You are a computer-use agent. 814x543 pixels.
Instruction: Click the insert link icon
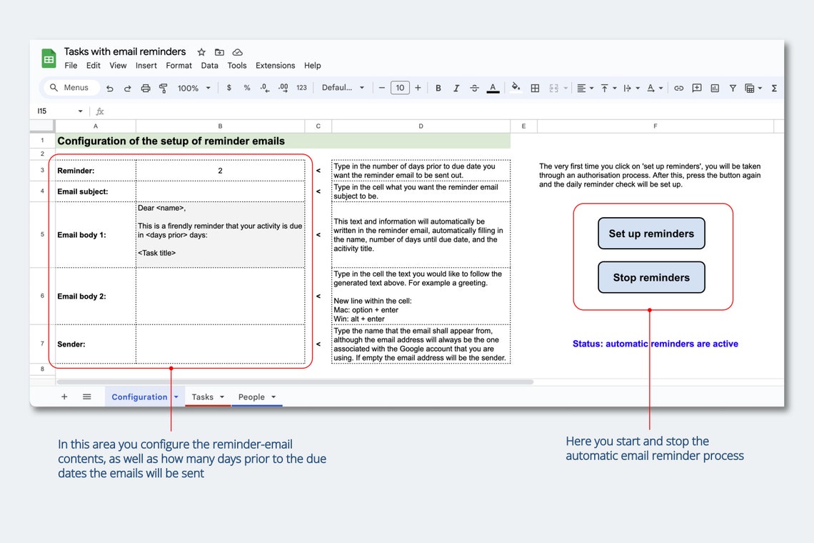[678, 89]
